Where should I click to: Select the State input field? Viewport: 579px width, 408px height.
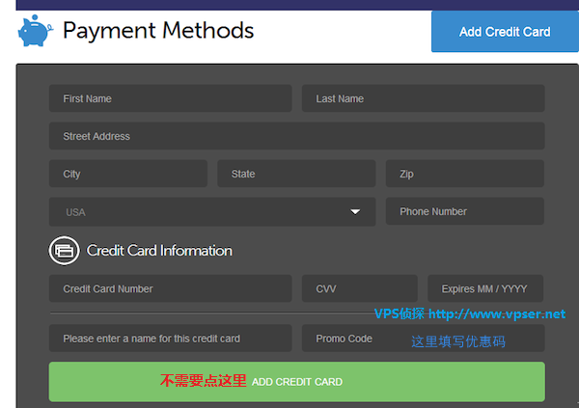pyautogui.click(x=296, y=174)
